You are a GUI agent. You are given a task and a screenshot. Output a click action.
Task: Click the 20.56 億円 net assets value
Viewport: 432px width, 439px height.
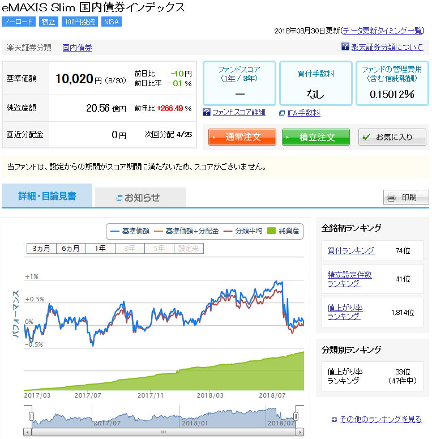point(106,108)
